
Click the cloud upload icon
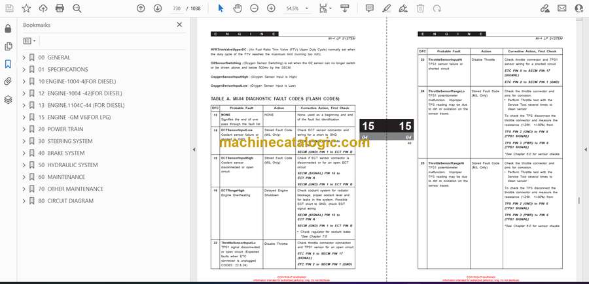[43, 8]
